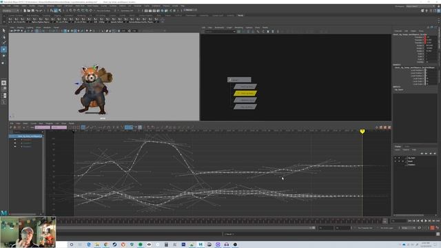Choose the Rotate tool in toolbox
This screenshot has width=441, height=248.
[3, 56]
